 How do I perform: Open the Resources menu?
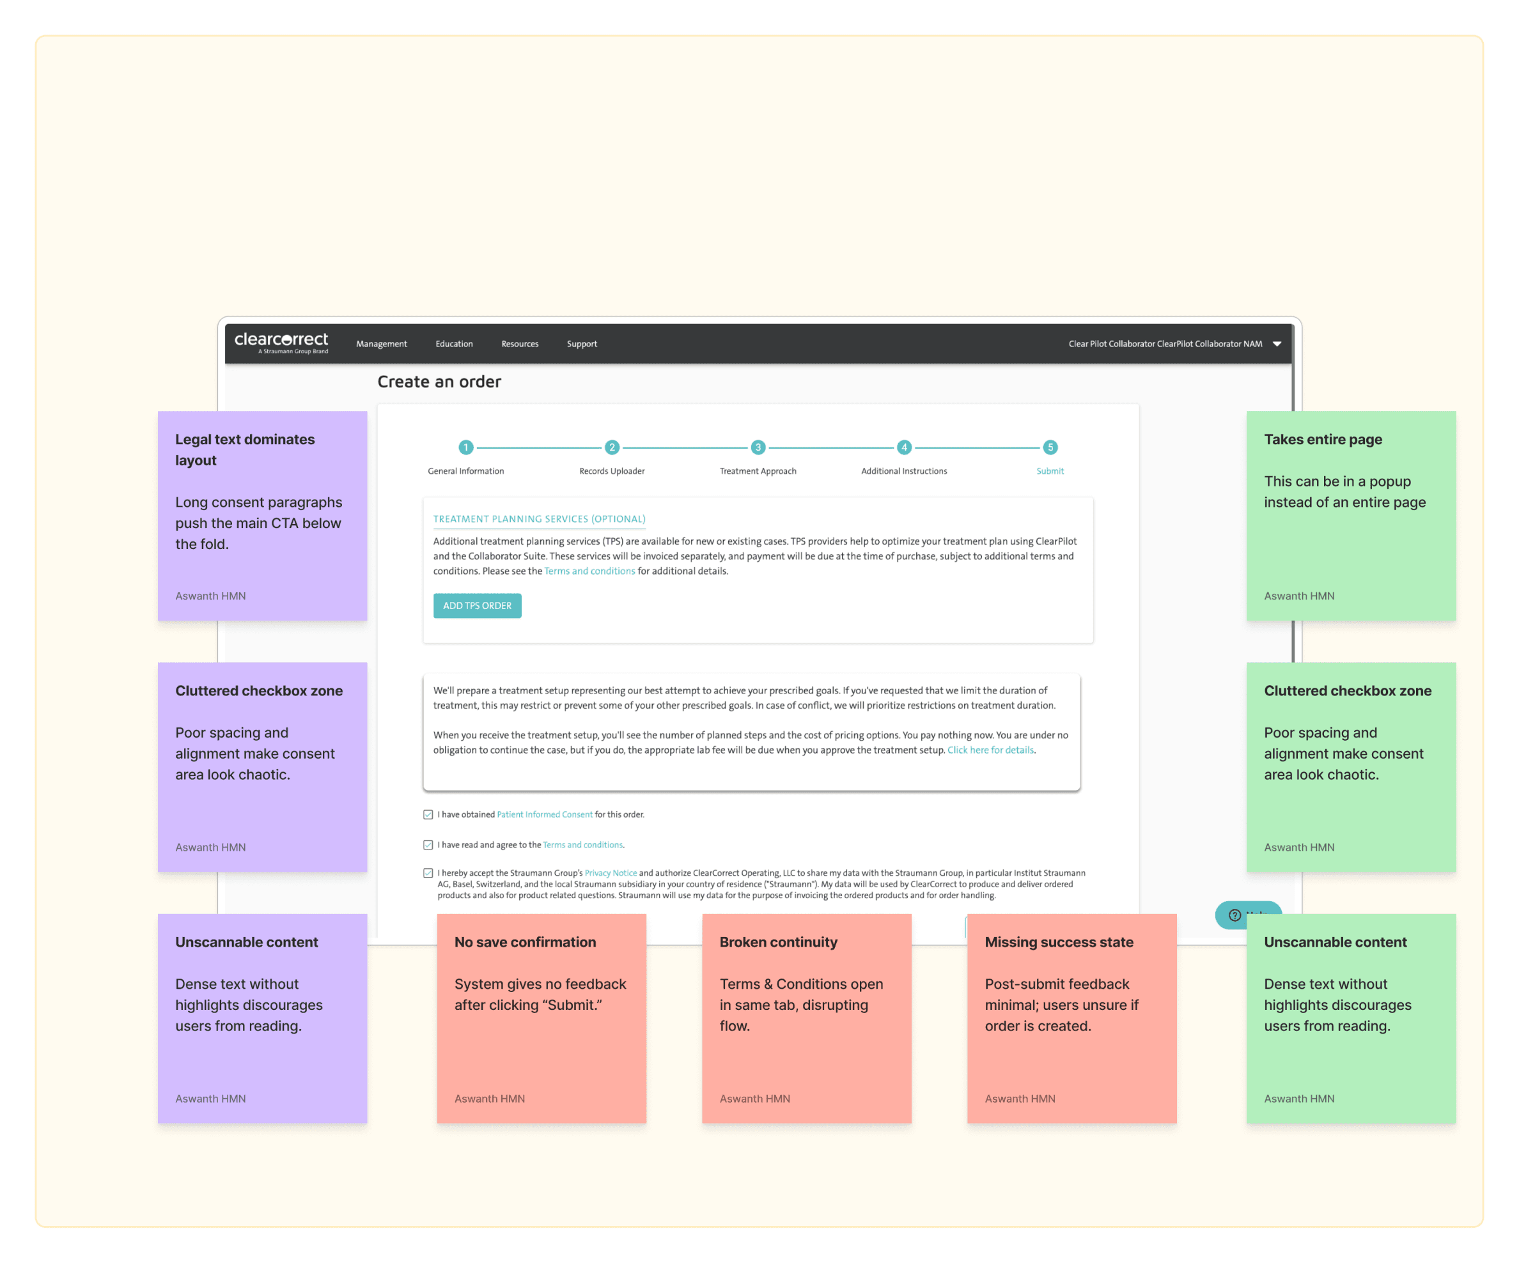(520, 344)
